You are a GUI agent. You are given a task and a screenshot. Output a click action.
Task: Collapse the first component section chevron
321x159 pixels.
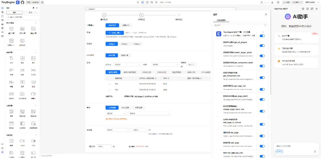point(36,23)
